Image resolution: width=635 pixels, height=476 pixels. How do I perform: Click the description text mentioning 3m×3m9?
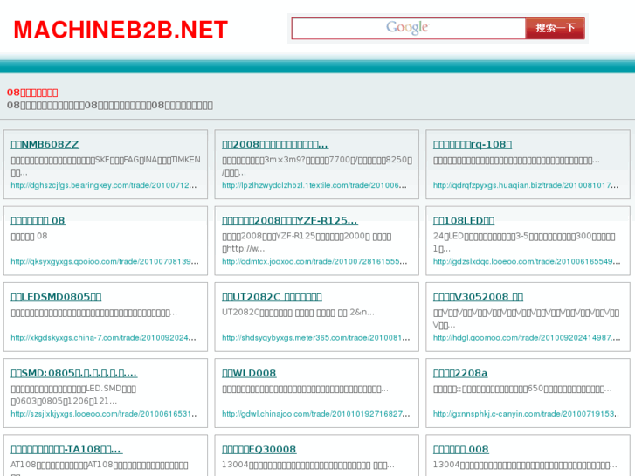click(317, 166)
